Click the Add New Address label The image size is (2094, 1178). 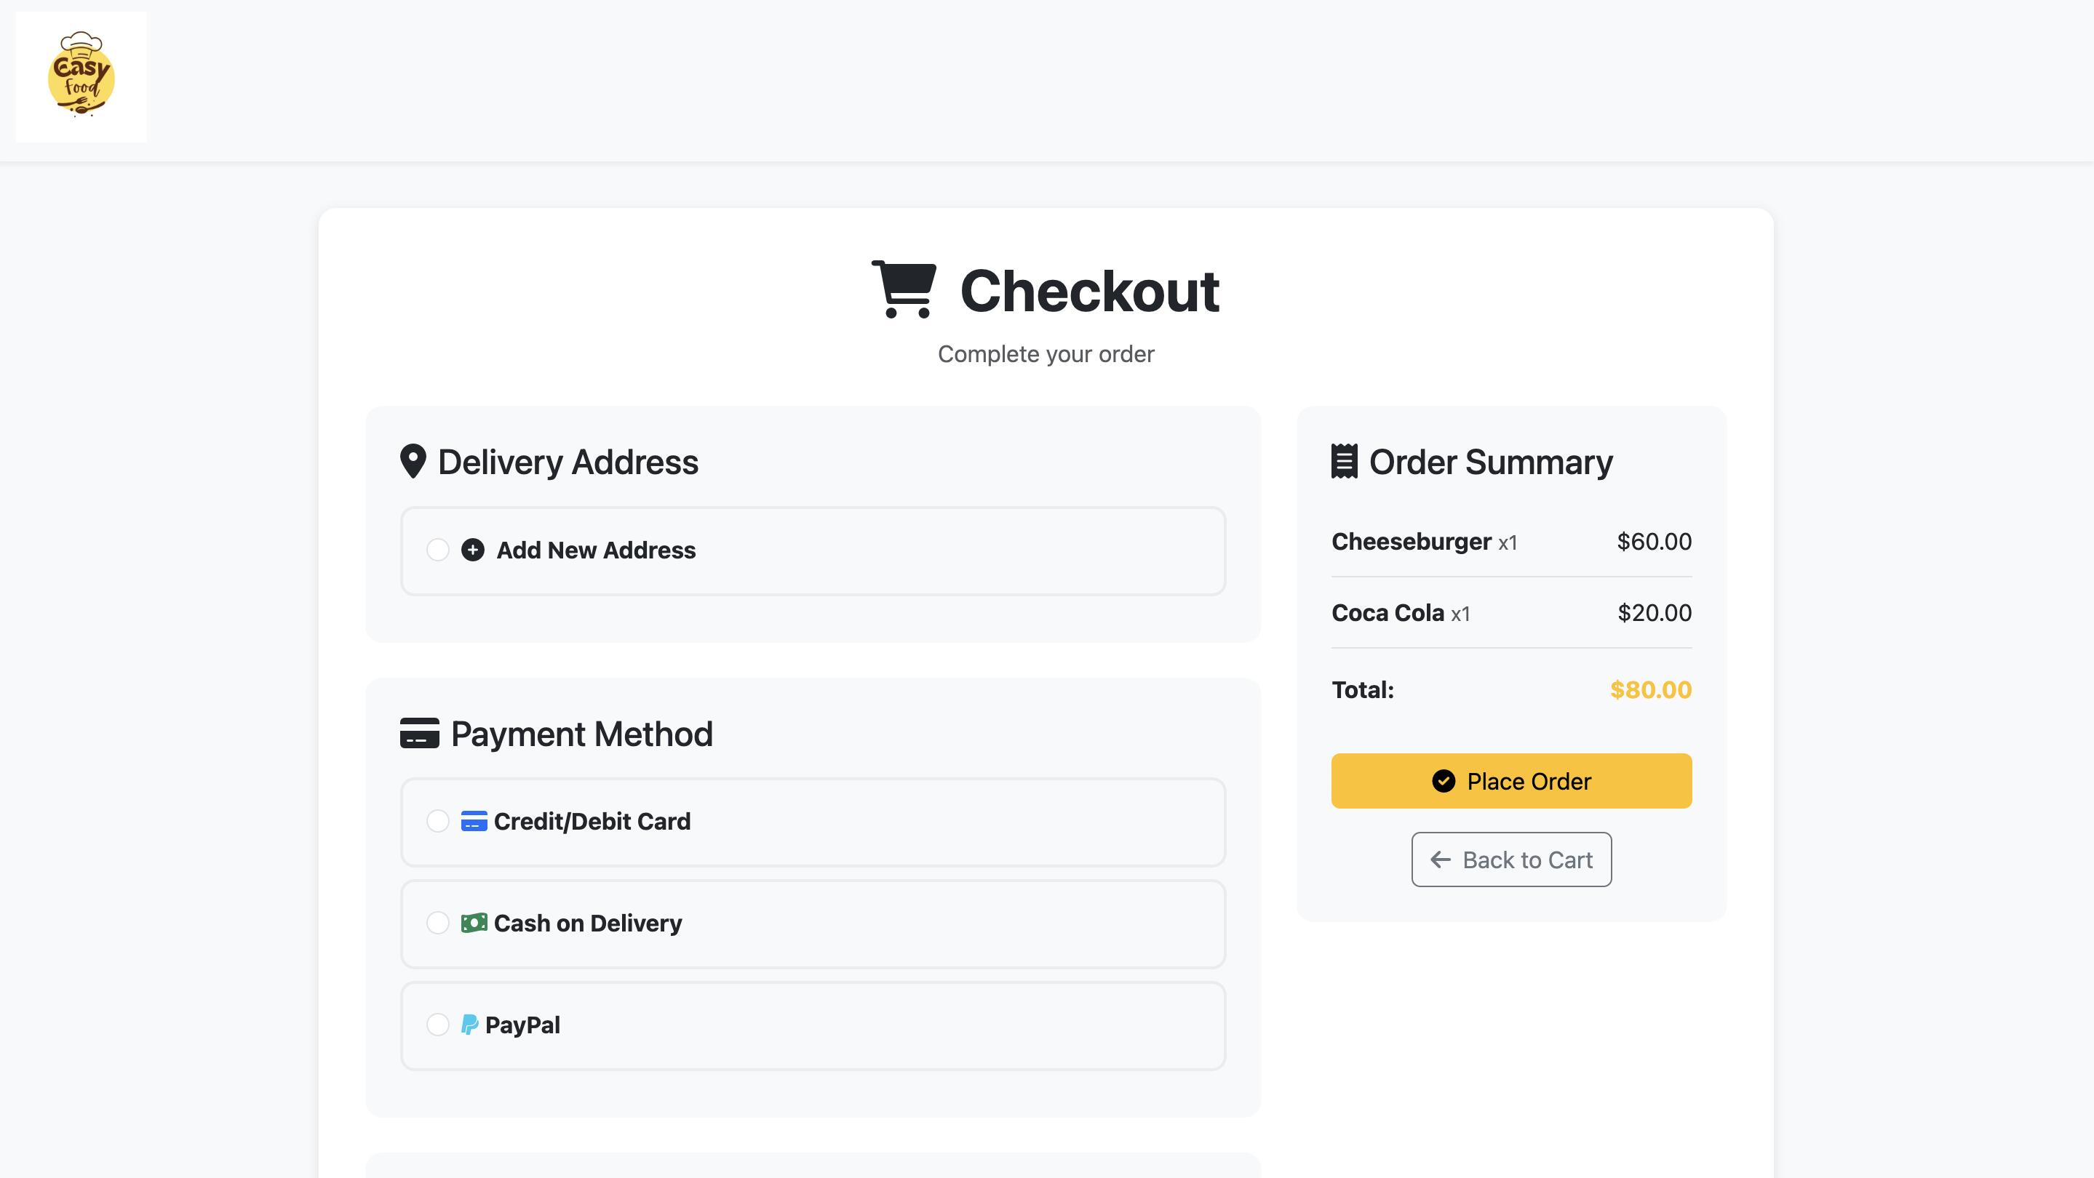pyautogui.click(x=596, y=550)
